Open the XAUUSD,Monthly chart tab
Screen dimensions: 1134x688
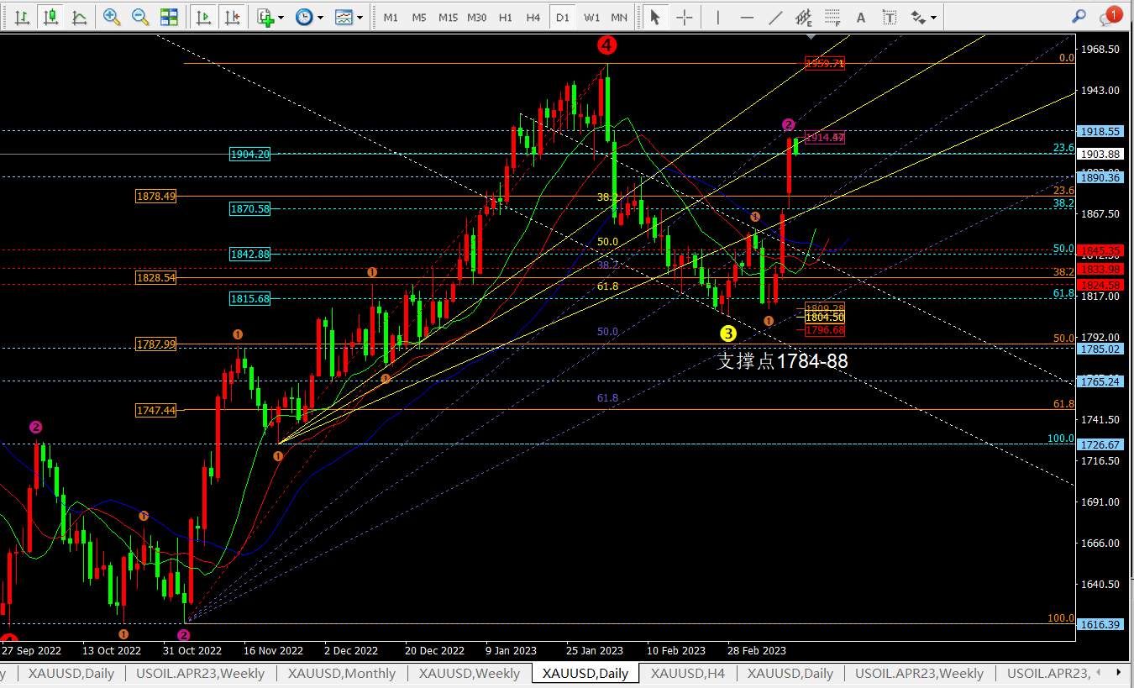[x=342, y=673]
